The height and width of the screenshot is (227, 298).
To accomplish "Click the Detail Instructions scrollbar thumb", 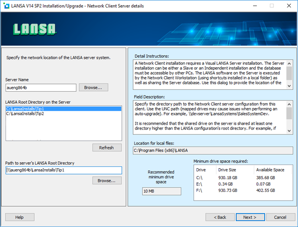I will (289, 73).
